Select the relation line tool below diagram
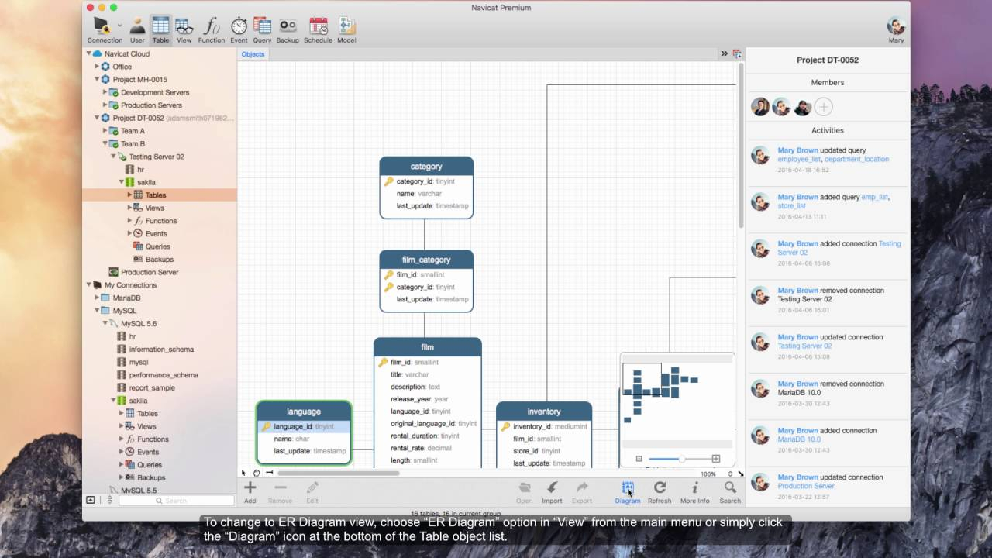This screenshot has height=558, width=992. click(x=269, y=473)
